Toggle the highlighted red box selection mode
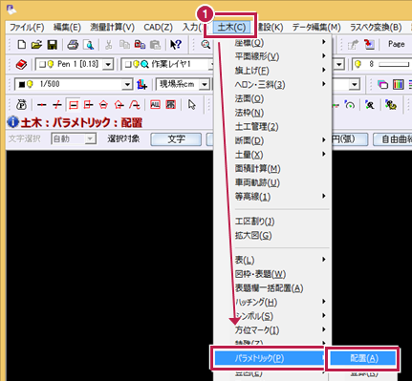The width and height of the screenshot is (412, 381). (73, 105)
